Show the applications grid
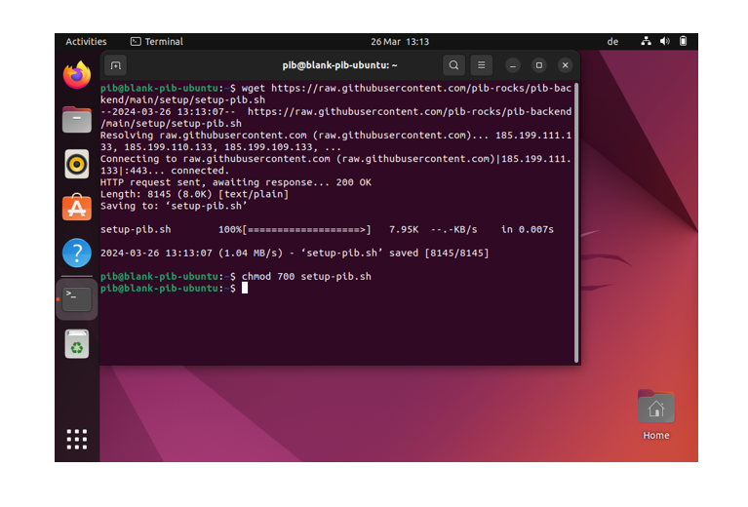 [x=77, y=439]
